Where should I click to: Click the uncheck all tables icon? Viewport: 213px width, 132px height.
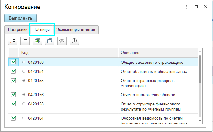pos(50,41)
